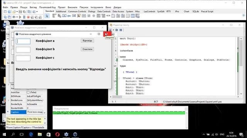Open the Виконати menu
The height and width of the screenshot is (138, 247).
point(73,7)
